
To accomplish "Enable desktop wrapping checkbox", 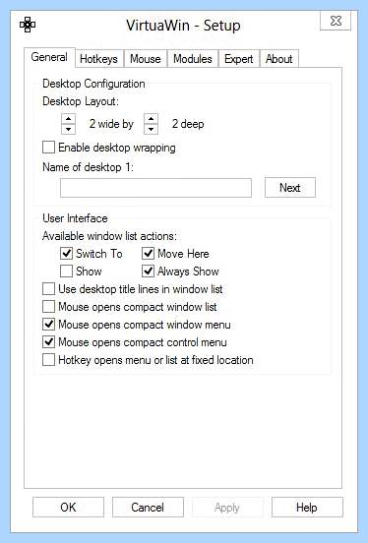I will point(48,148).
